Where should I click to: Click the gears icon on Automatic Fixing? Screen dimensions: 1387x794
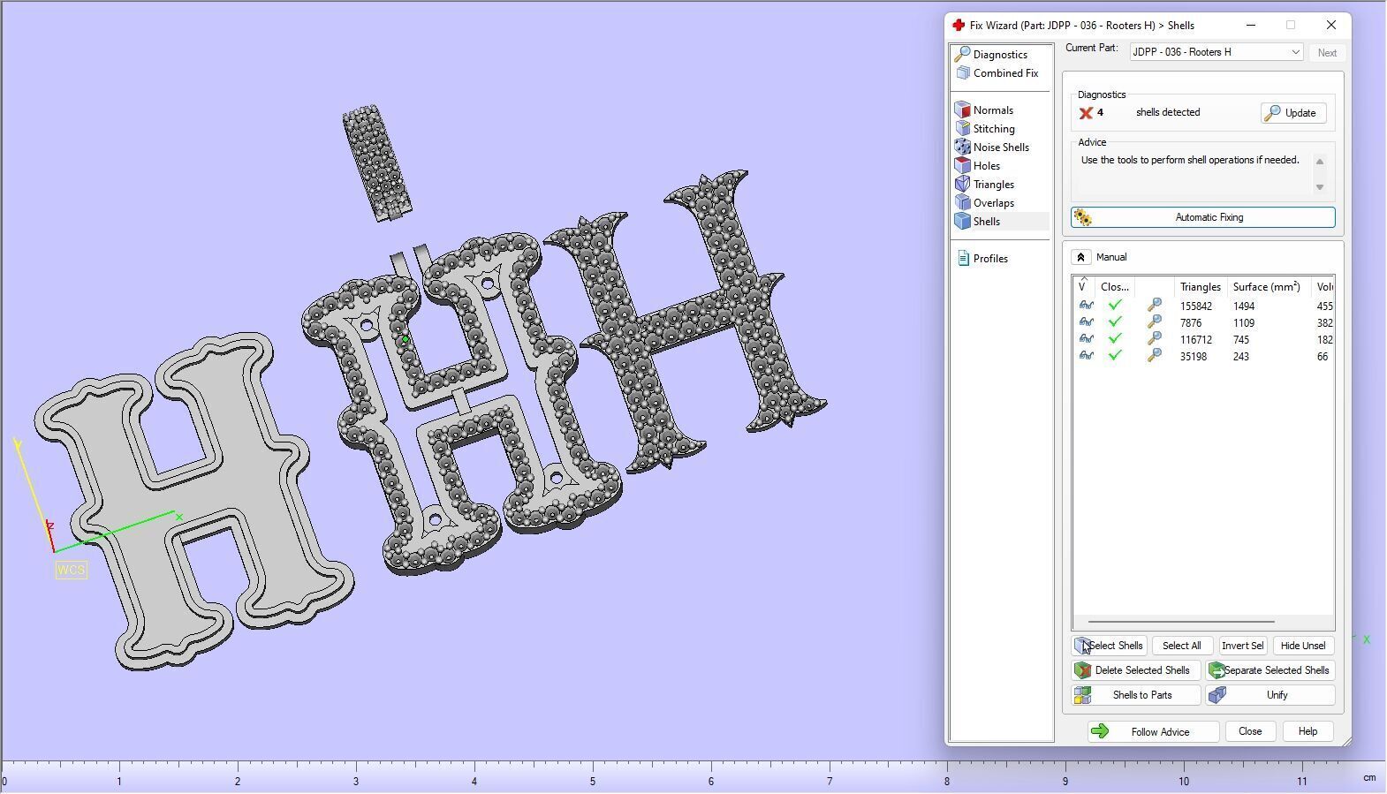(x=1083, y=217)
